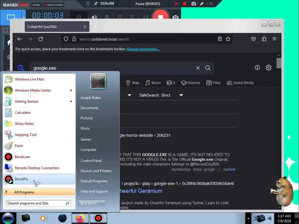Open Remote Desktop Connection
299x224 pixels.
(x=39, y=168)
